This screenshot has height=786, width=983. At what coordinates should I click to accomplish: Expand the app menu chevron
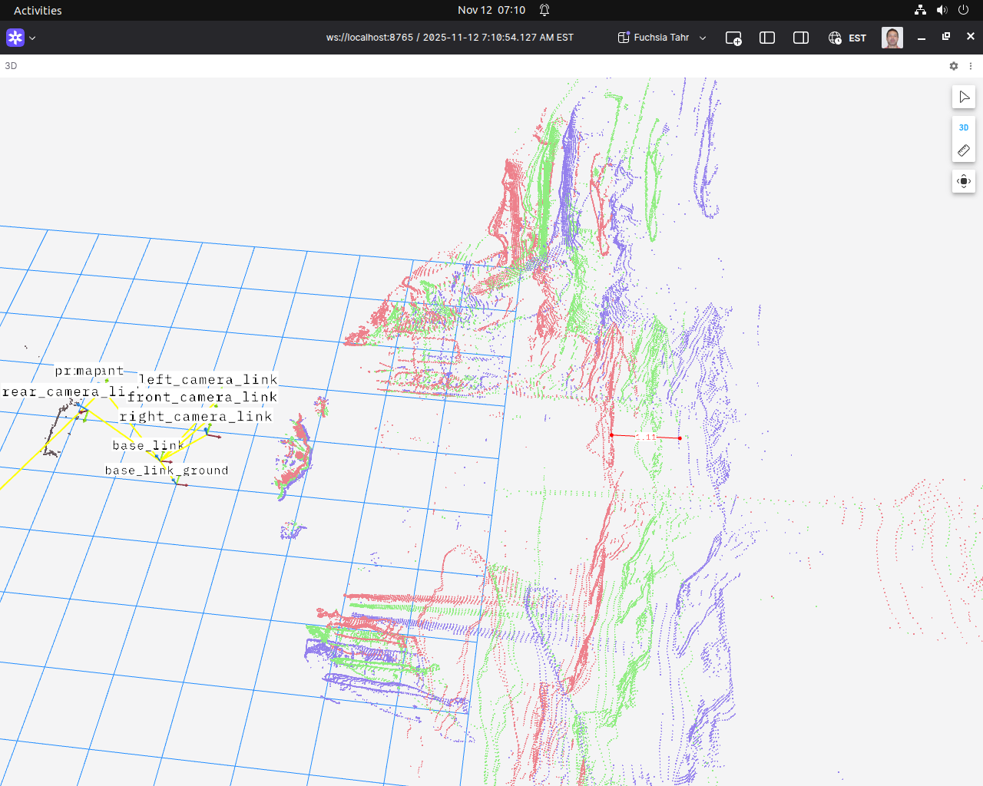[32, 38]
